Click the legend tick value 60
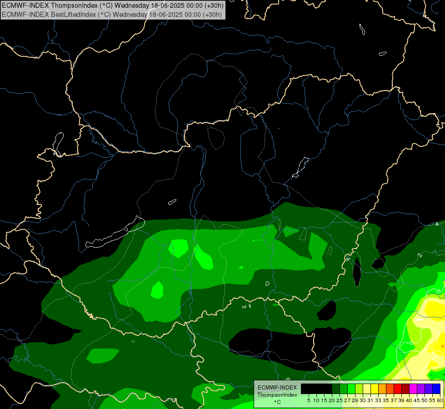 pyautogui.click(x=440, y=400)
